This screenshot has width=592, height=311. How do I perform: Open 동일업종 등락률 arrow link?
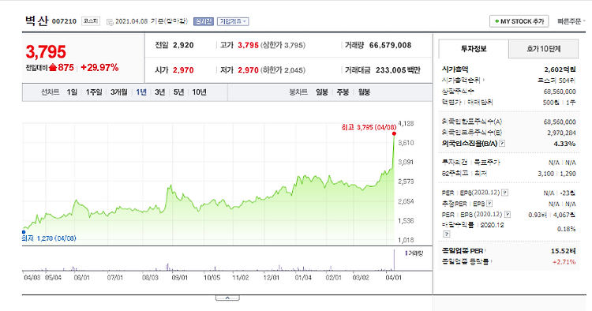coord(493,261)
